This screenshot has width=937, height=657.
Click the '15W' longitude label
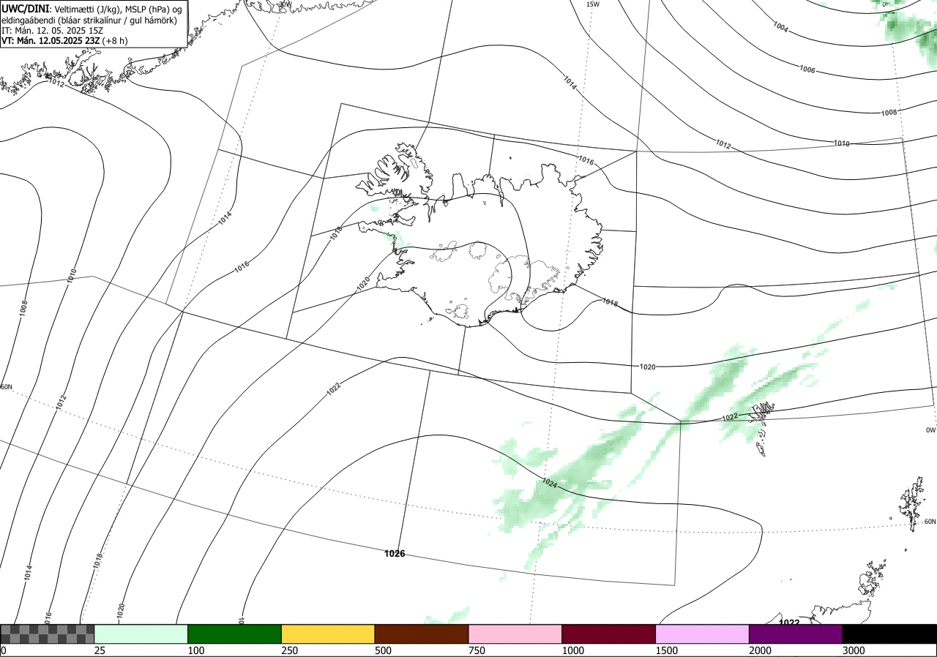click(592, 4)
